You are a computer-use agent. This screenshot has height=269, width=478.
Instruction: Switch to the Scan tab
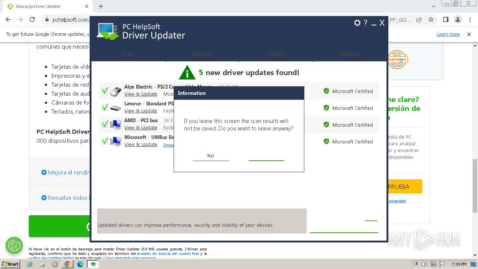pos(128,54)
